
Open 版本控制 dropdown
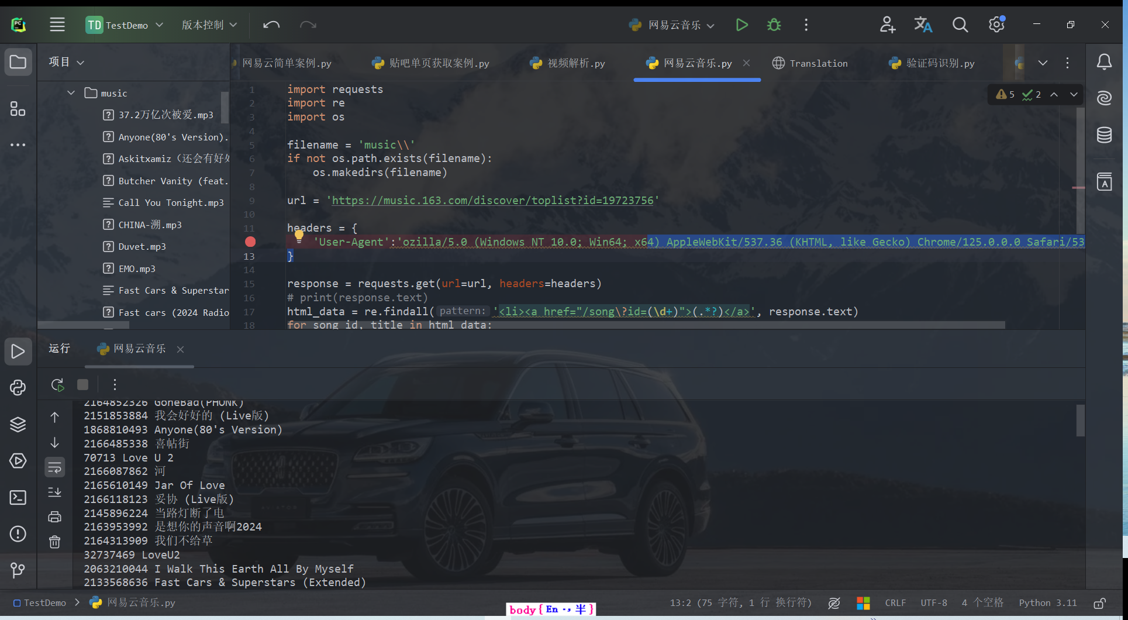[x=209, y=25]
